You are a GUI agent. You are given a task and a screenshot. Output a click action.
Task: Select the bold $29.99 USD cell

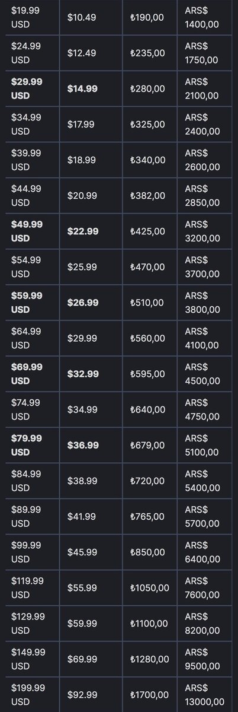30,88
